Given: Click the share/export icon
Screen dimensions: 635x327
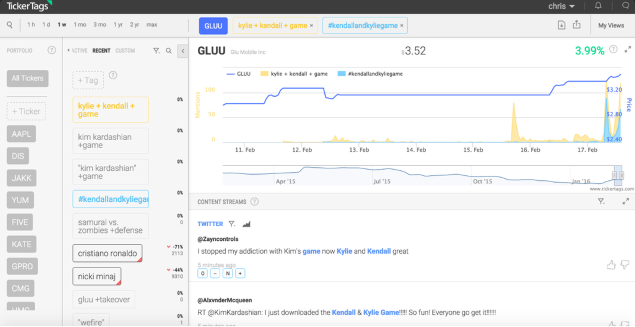Looking at the screenshot, I should [576, 25].
